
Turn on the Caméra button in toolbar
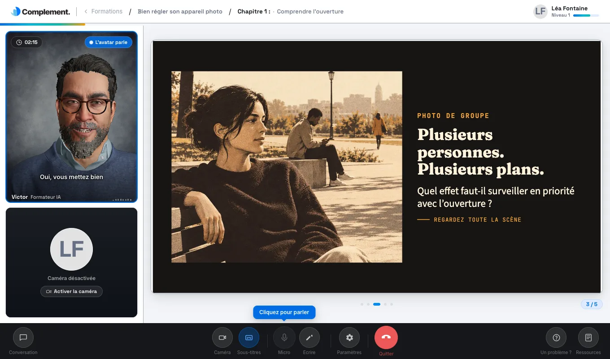click(x=222, y=337)
